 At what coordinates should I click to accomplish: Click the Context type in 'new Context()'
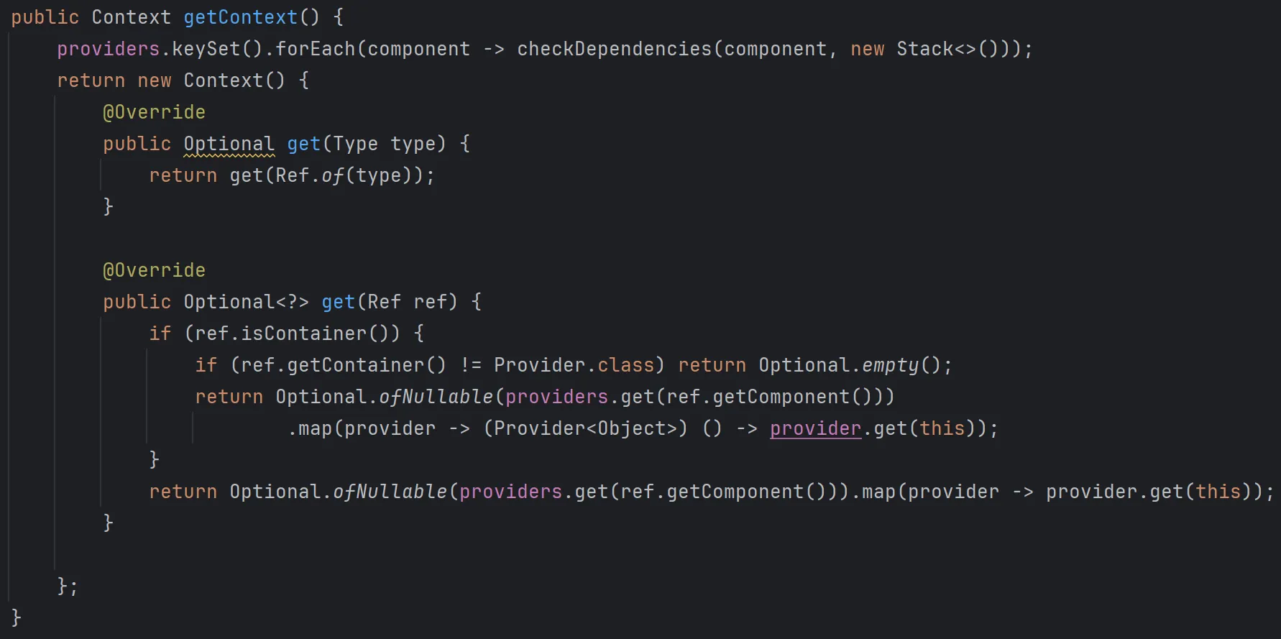223,81
